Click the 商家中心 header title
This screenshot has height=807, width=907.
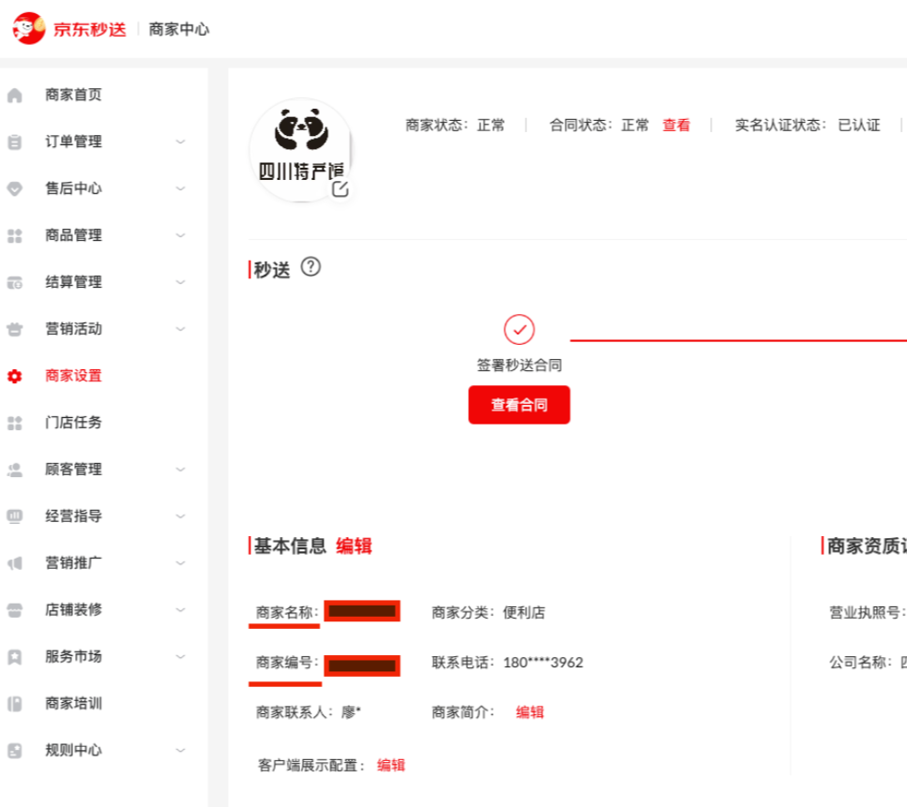(179, 29)
